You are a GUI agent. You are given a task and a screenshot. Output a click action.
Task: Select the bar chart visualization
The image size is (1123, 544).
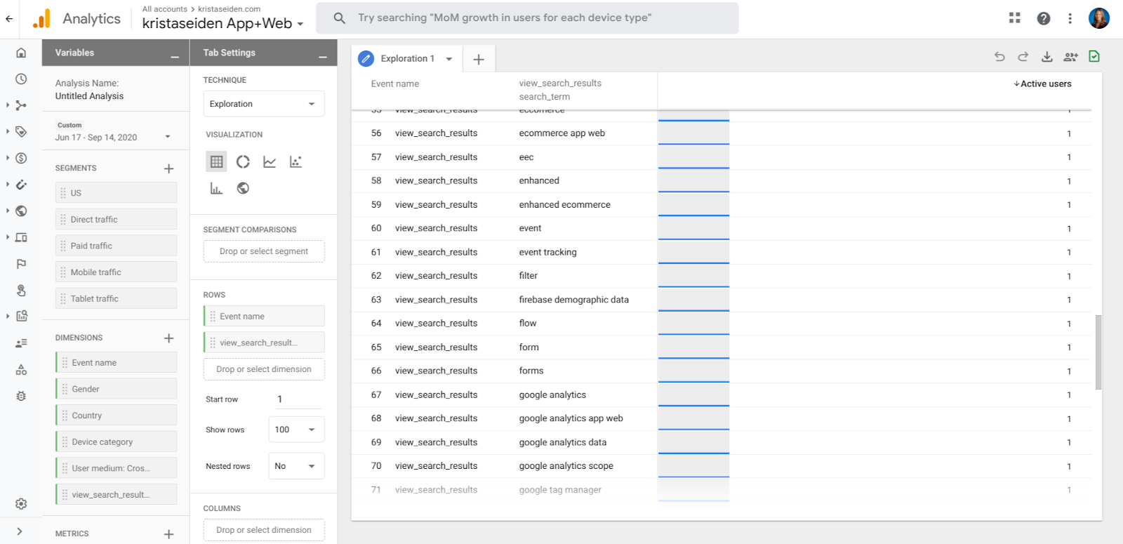pos(216,188)
